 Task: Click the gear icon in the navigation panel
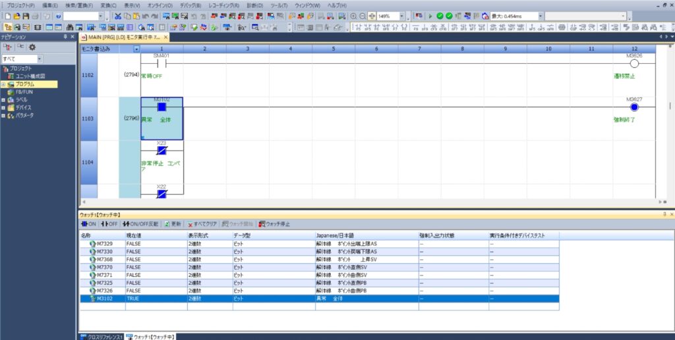(32, 47)
